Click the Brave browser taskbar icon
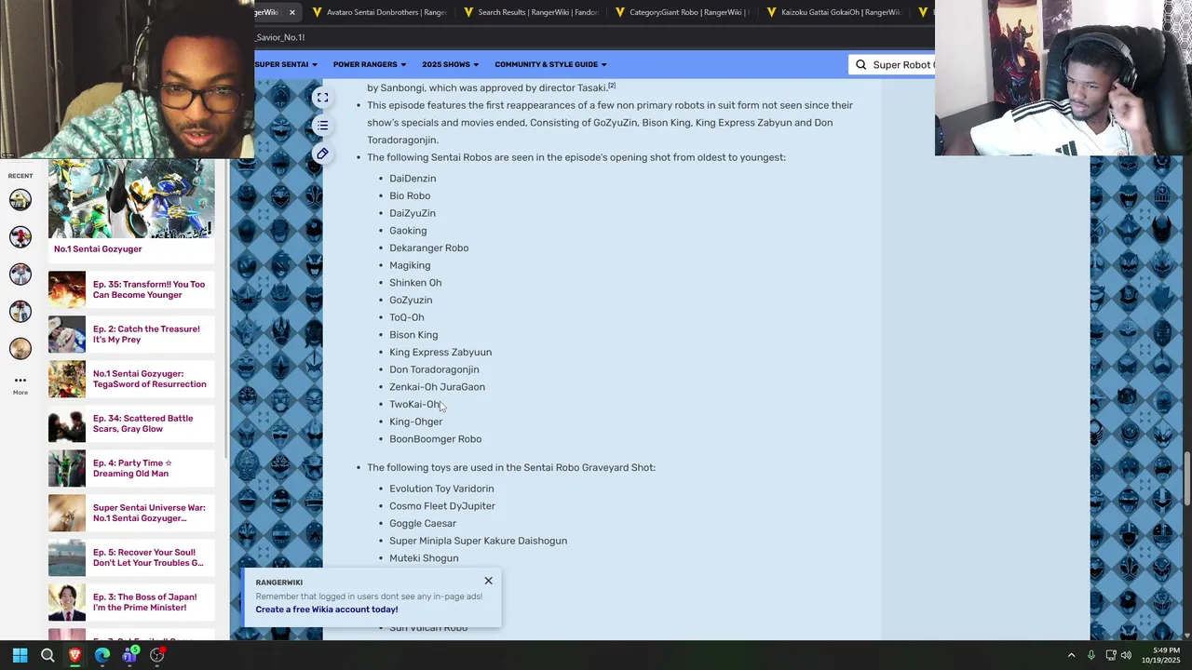1192x670 pixels. pos(74,655)
